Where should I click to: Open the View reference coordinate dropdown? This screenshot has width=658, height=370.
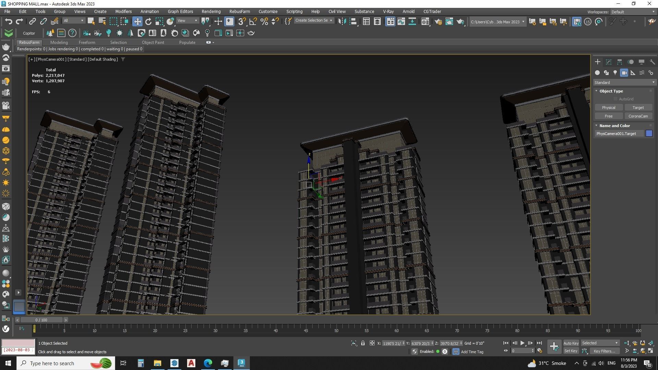187,21
